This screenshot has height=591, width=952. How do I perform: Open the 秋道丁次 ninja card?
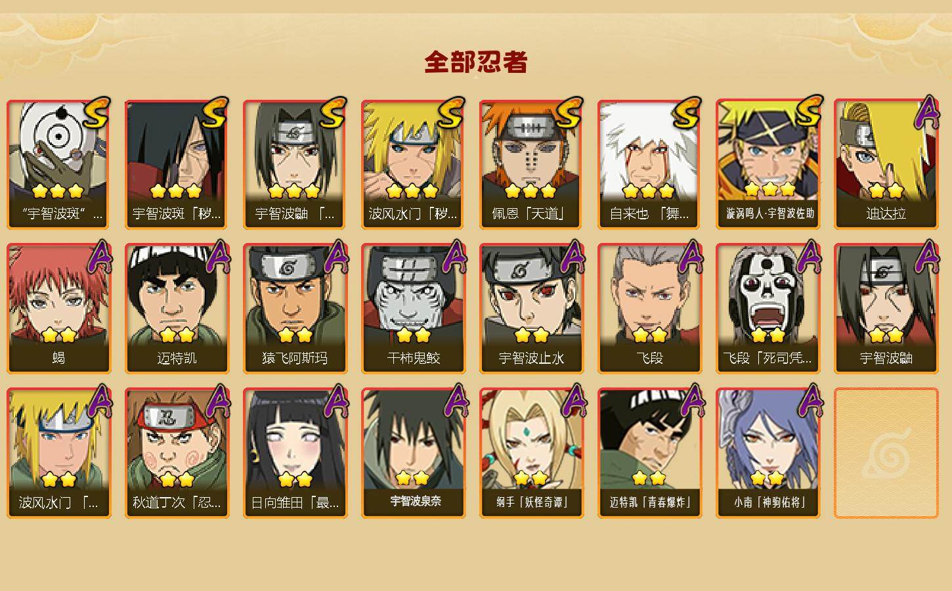point(177,453)
